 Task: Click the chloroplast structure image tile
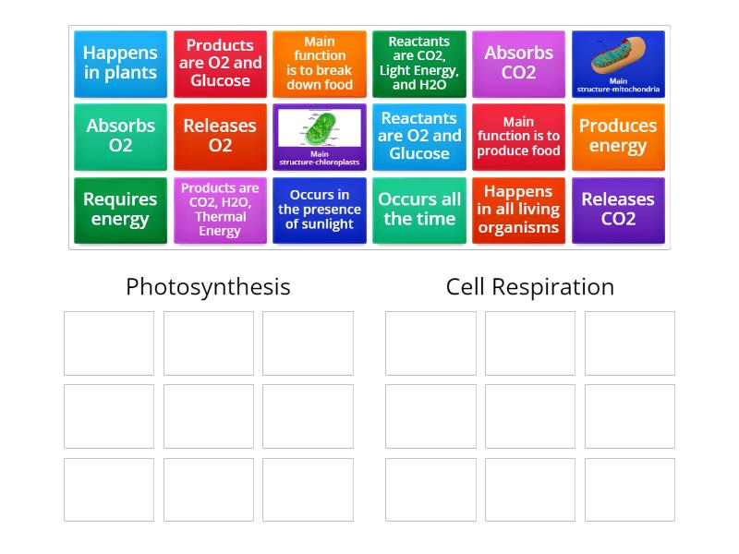click(319, 137)
